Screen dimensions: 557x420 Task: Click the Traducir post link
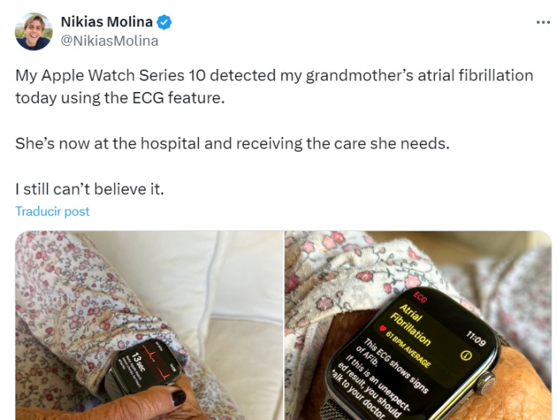point(53,211)
